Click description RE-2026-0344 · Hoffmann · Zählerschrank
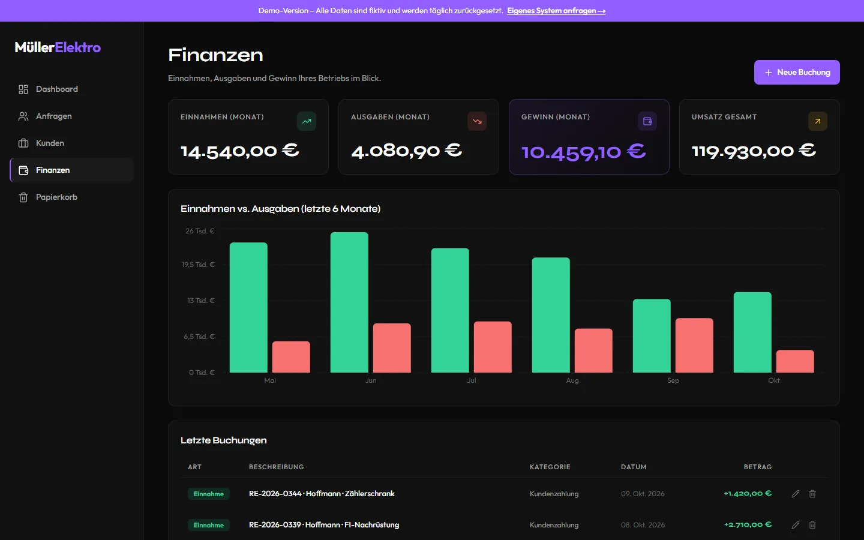864x540 pixels. [322, 494]
